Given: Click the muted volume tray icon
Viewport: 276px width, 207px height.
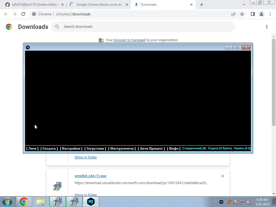Looking at the screenshot, I should point(249,202).
